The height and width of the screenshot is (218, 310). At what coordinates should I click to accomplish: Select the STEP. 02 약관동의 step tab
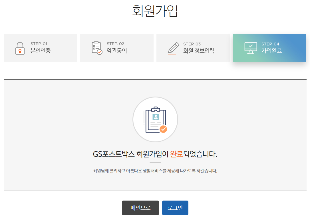pos(117,48)
